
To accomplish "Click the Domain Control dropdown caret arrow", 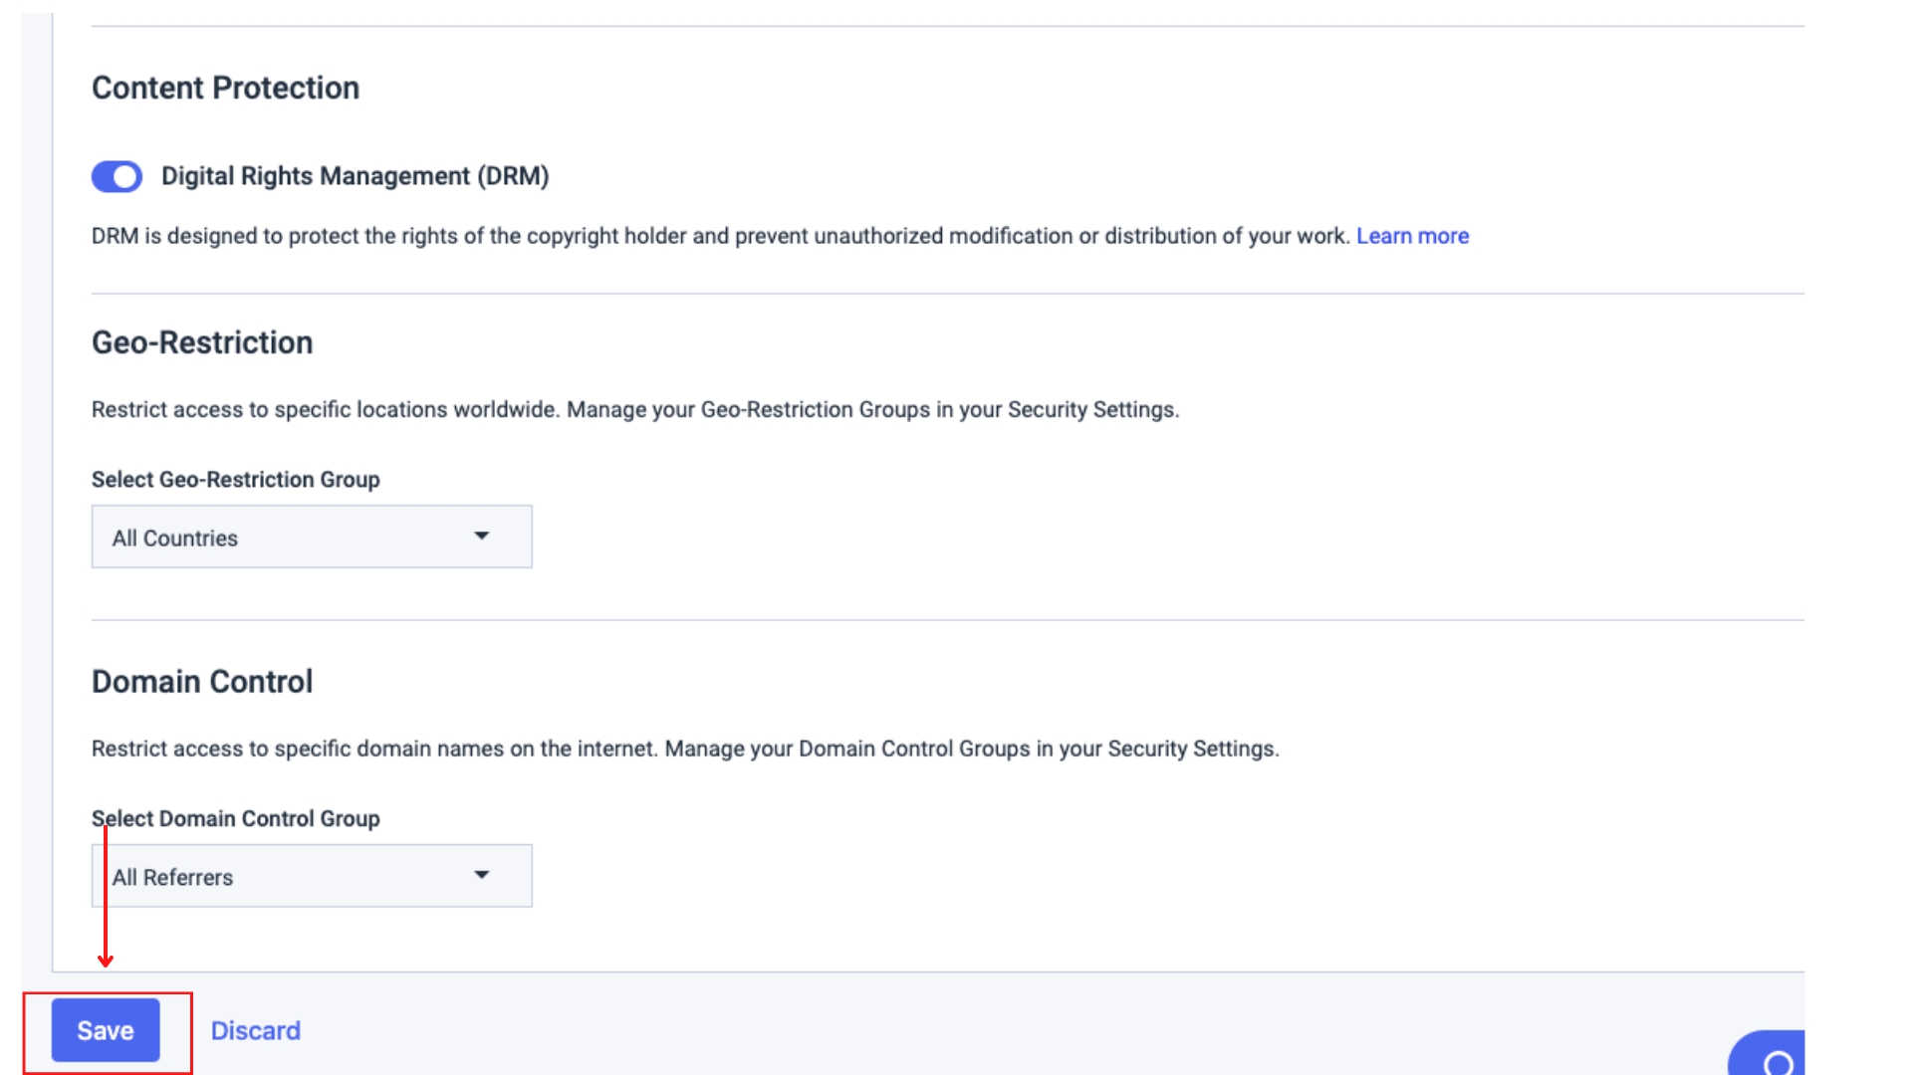I will tap(482, 876).
